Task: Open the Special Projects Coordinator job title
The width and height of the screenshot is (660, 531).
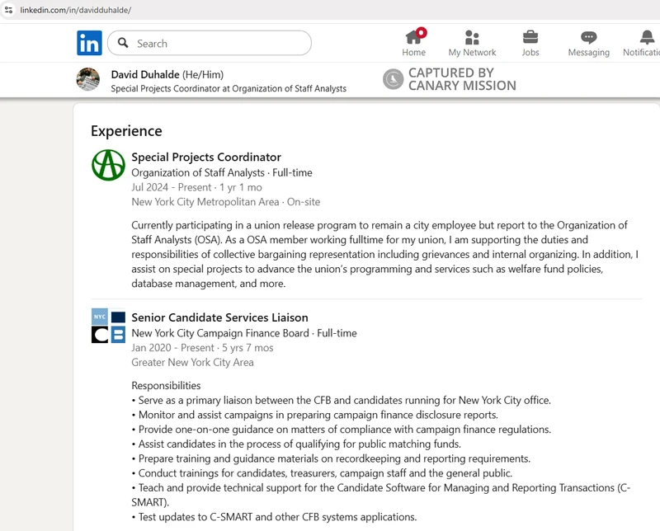Action: pos(206,157)
